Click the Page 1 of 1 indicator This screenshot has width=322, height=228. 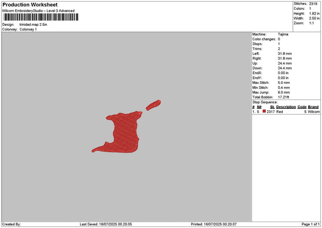click(311, 224)
